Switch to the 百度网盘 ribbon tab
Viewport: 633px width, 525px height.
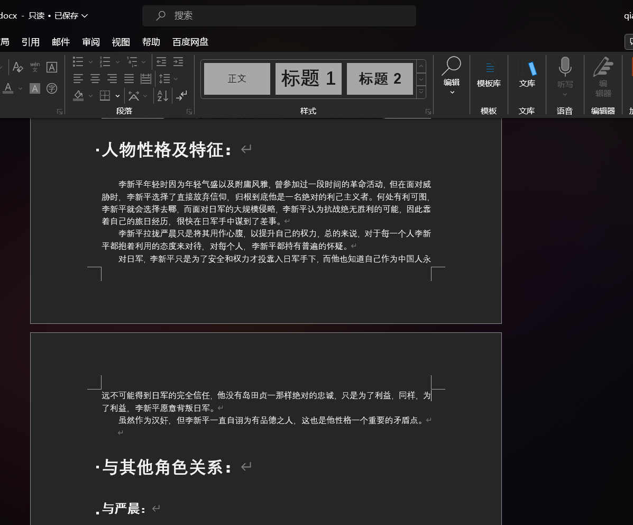[x=190, y=42]
